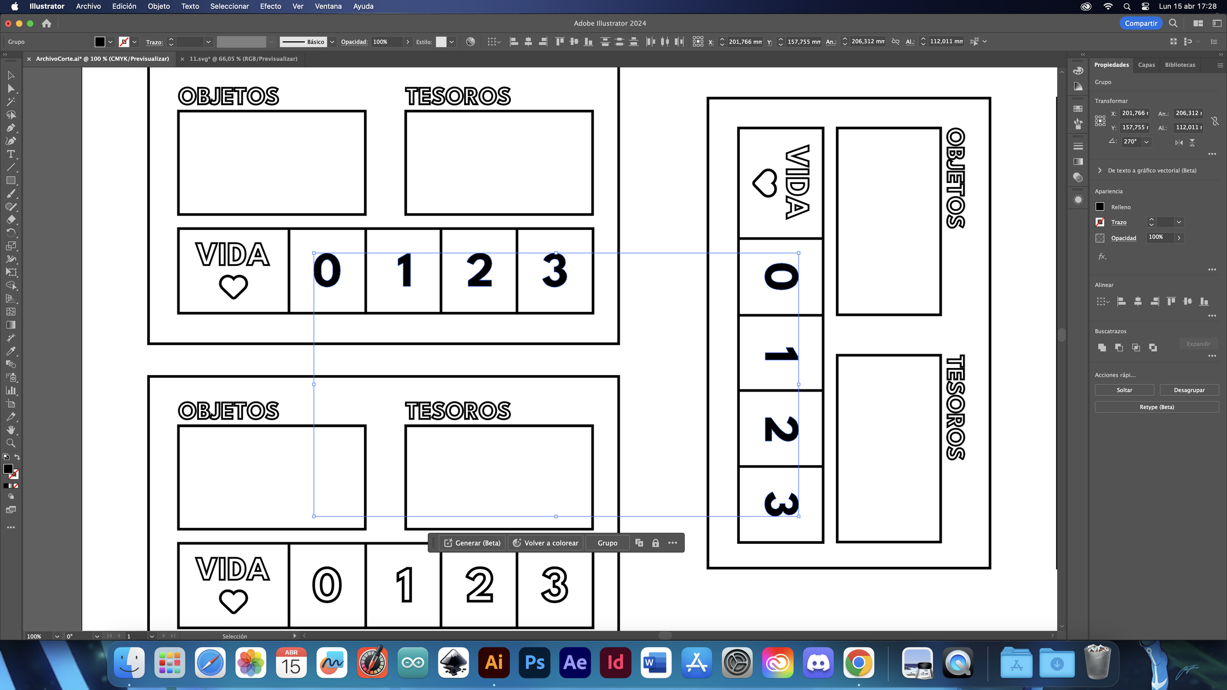The image size is (1227, 690).
Task: Click the Desagrupar button
Action: pyautogui.click(x=1189, y=390)
